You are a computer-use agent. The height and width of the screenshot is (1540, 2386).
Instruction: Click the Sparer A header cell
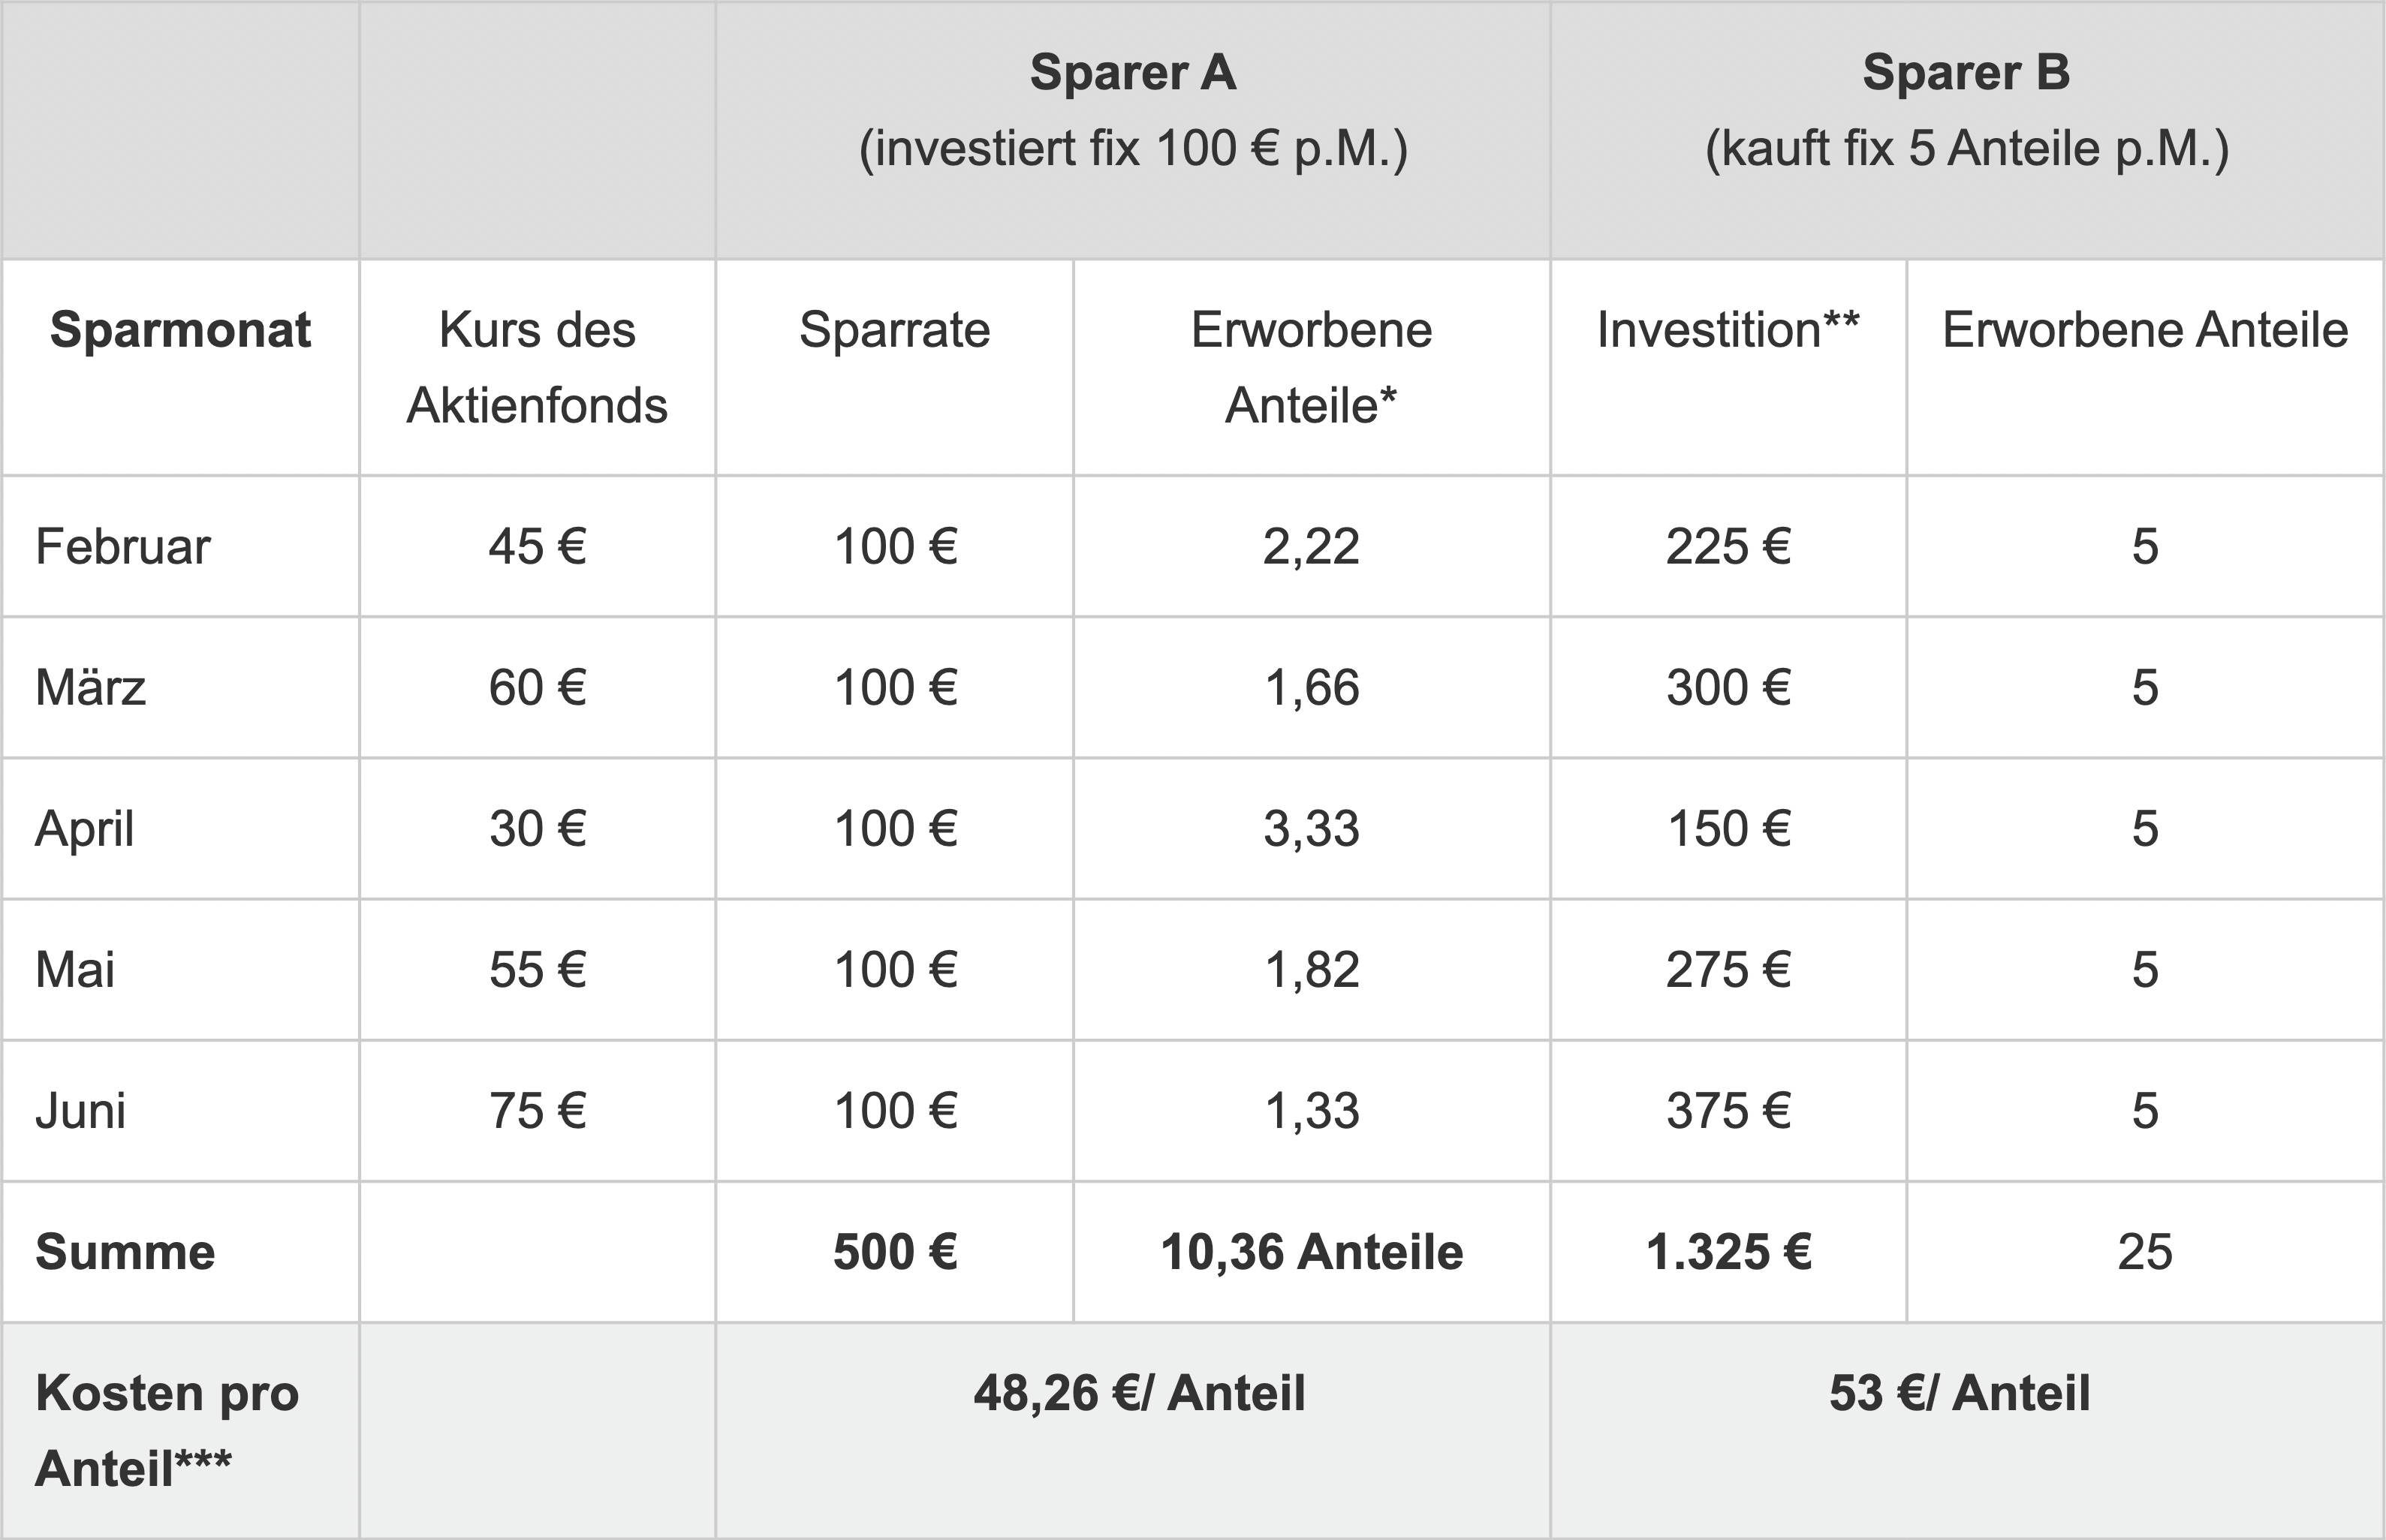tap(1132, 130)
